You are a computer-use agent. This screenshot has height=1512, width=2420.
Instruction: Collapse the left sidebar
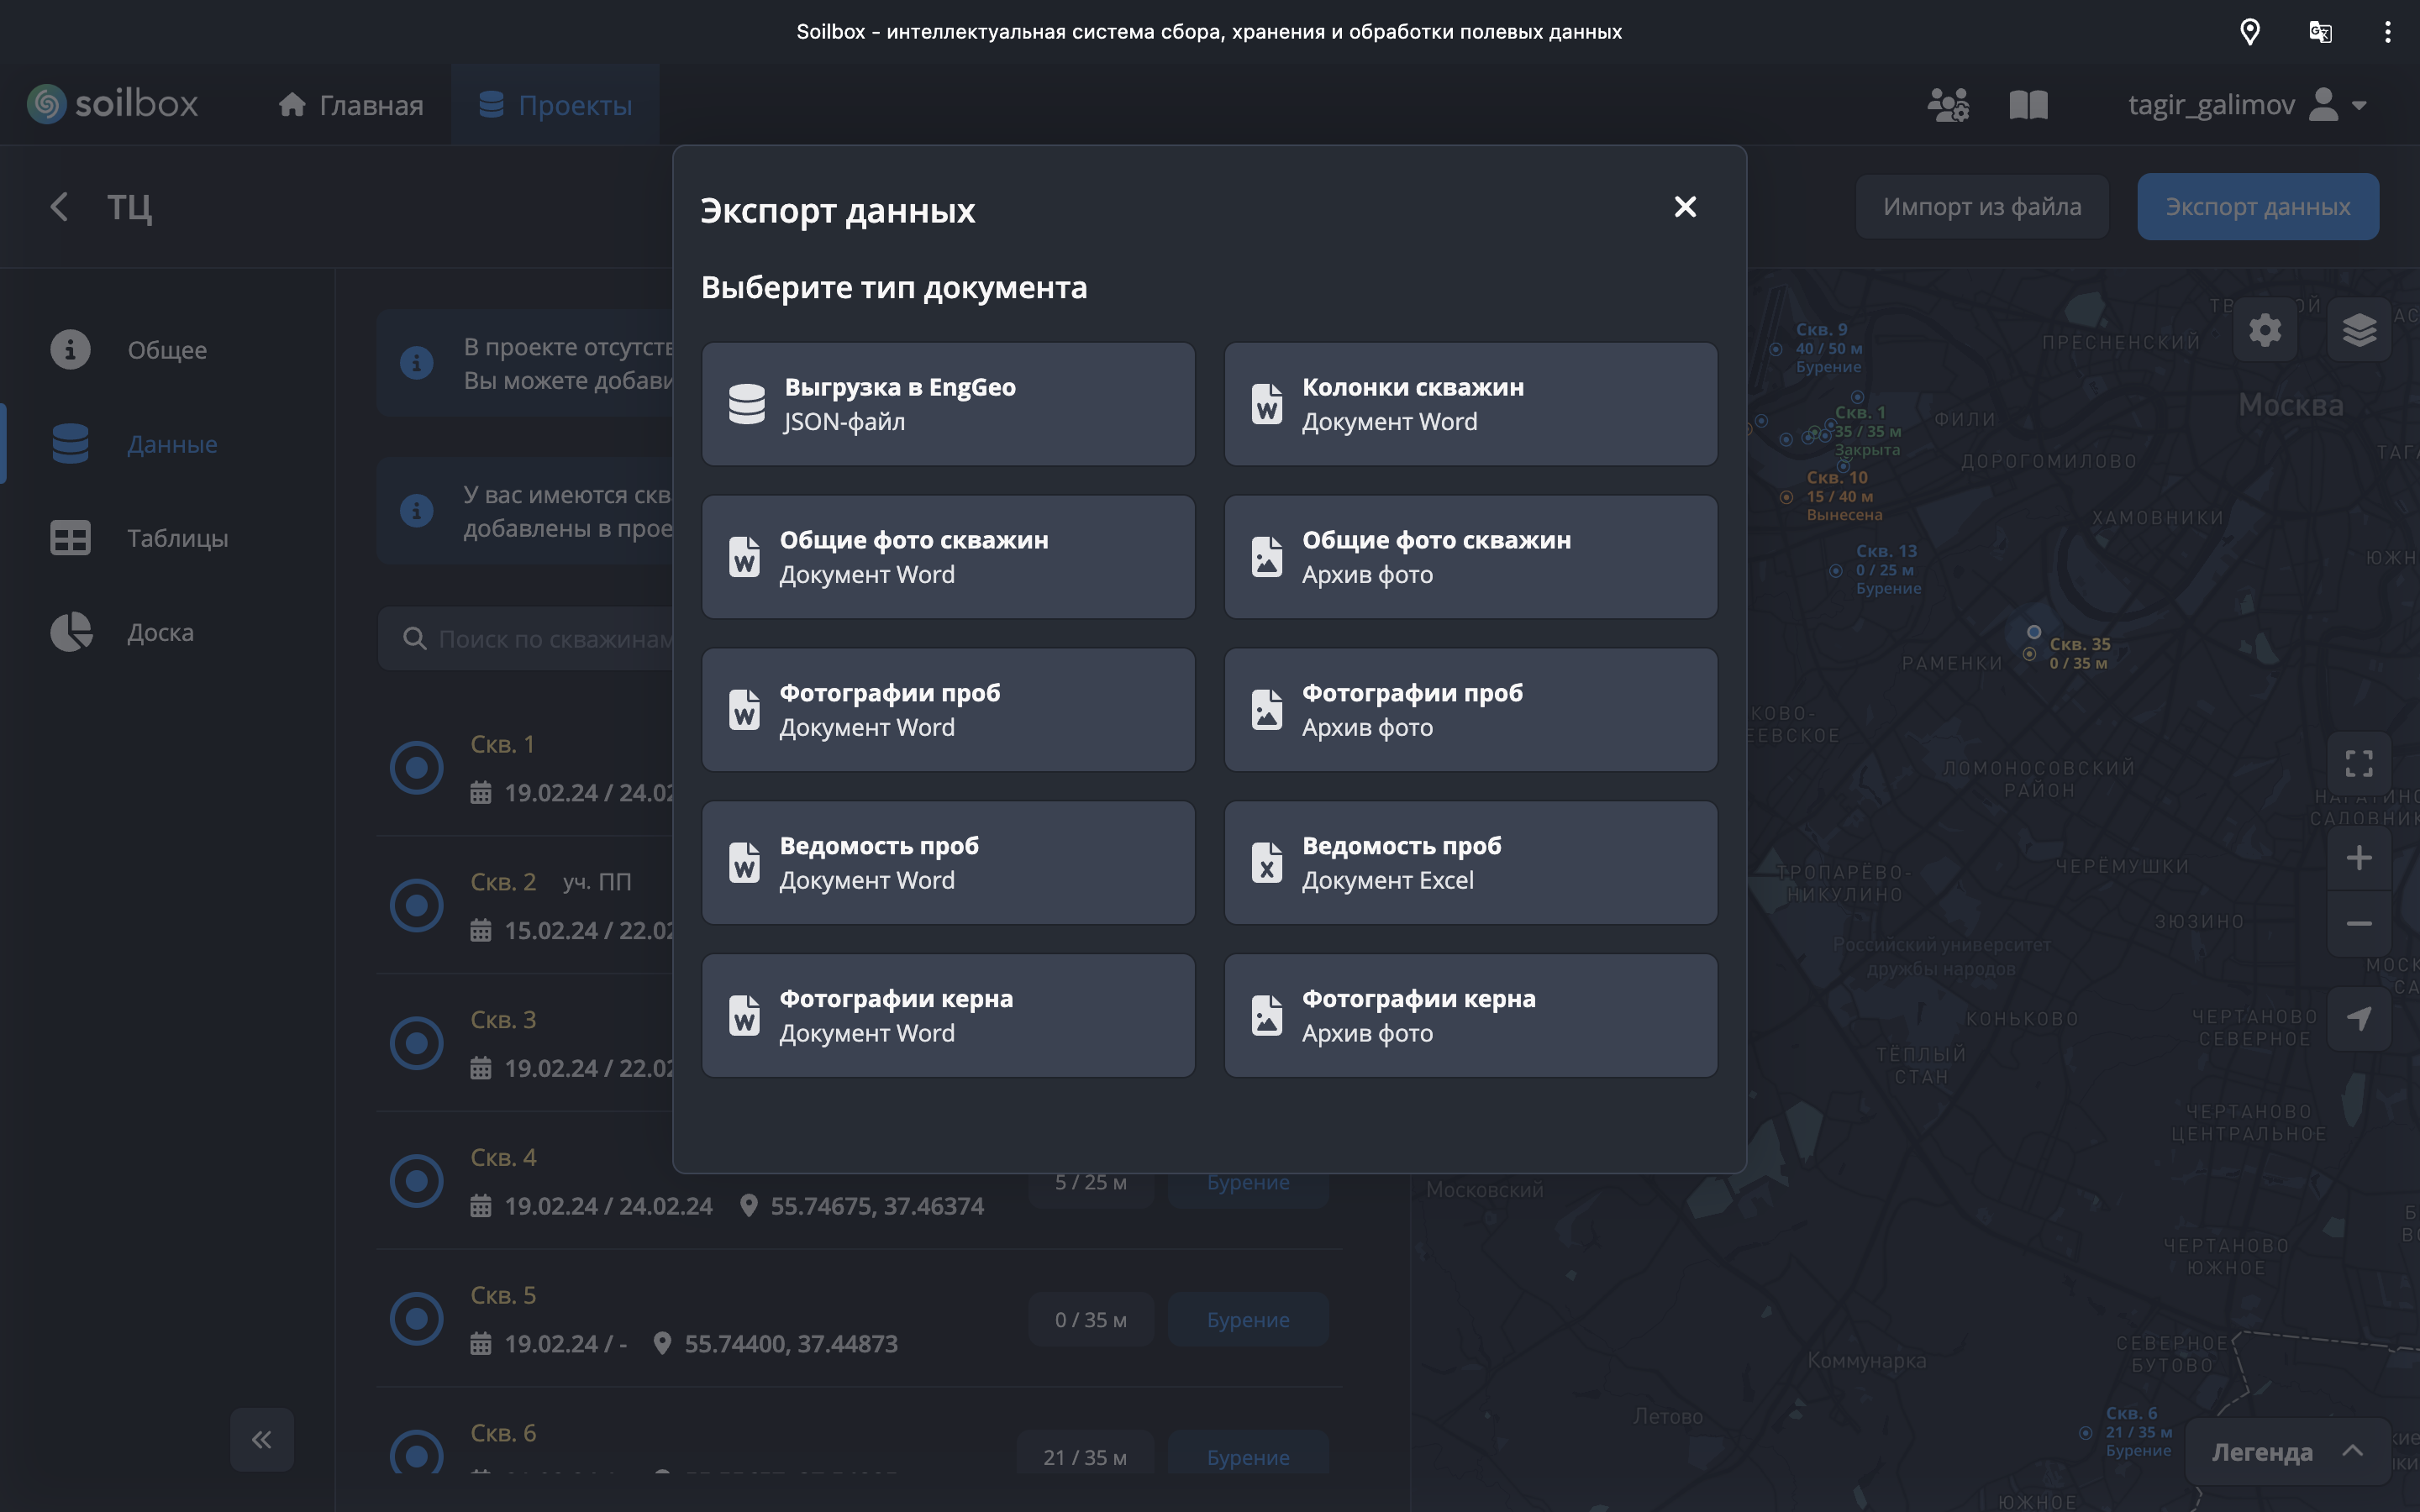[261, 1439]
